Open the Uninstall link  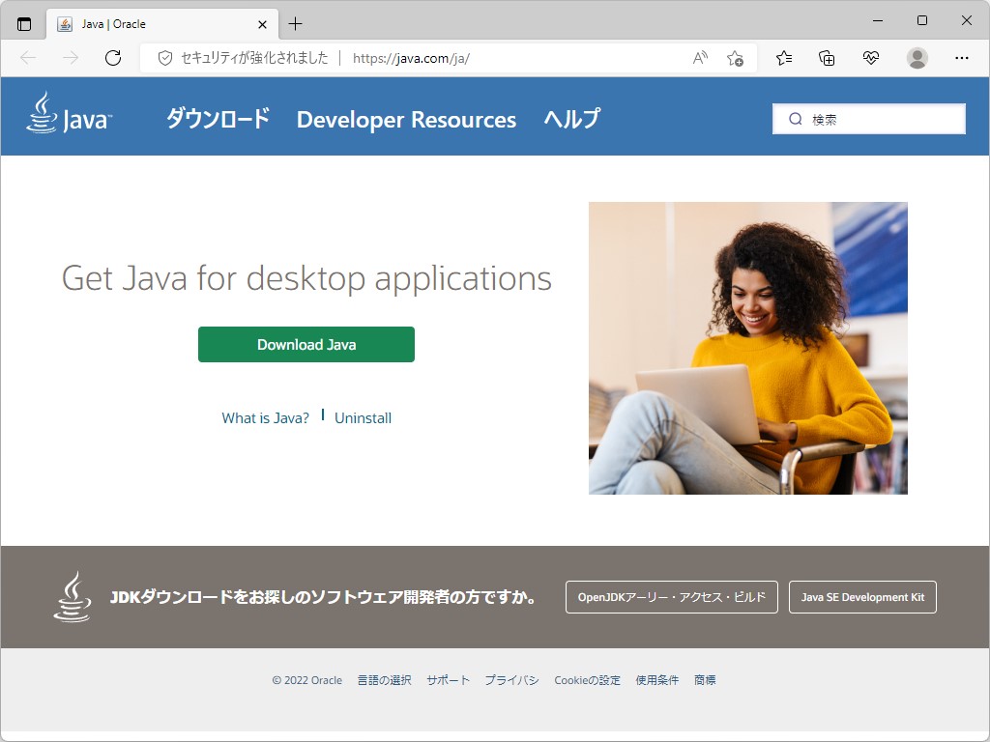pos(363,417)
